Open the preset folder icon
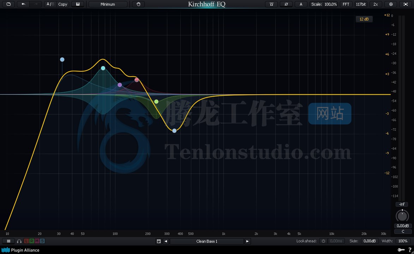The height and width of the screenshot is (254, 414). [8, 4]
